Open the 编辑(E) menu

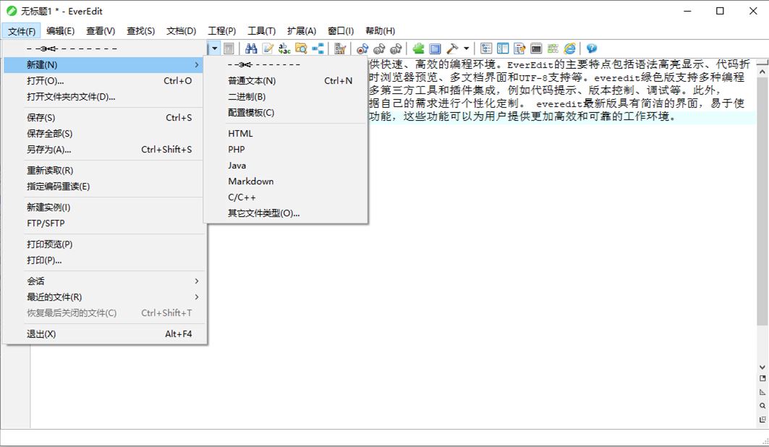pos(60,31)
